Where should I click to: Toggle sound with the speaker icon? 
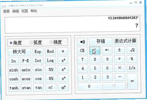point(82,42)
